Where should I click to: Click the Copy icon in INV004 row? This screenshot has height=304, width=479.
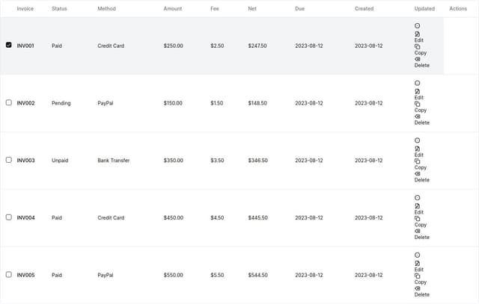(x=418, y=219)
